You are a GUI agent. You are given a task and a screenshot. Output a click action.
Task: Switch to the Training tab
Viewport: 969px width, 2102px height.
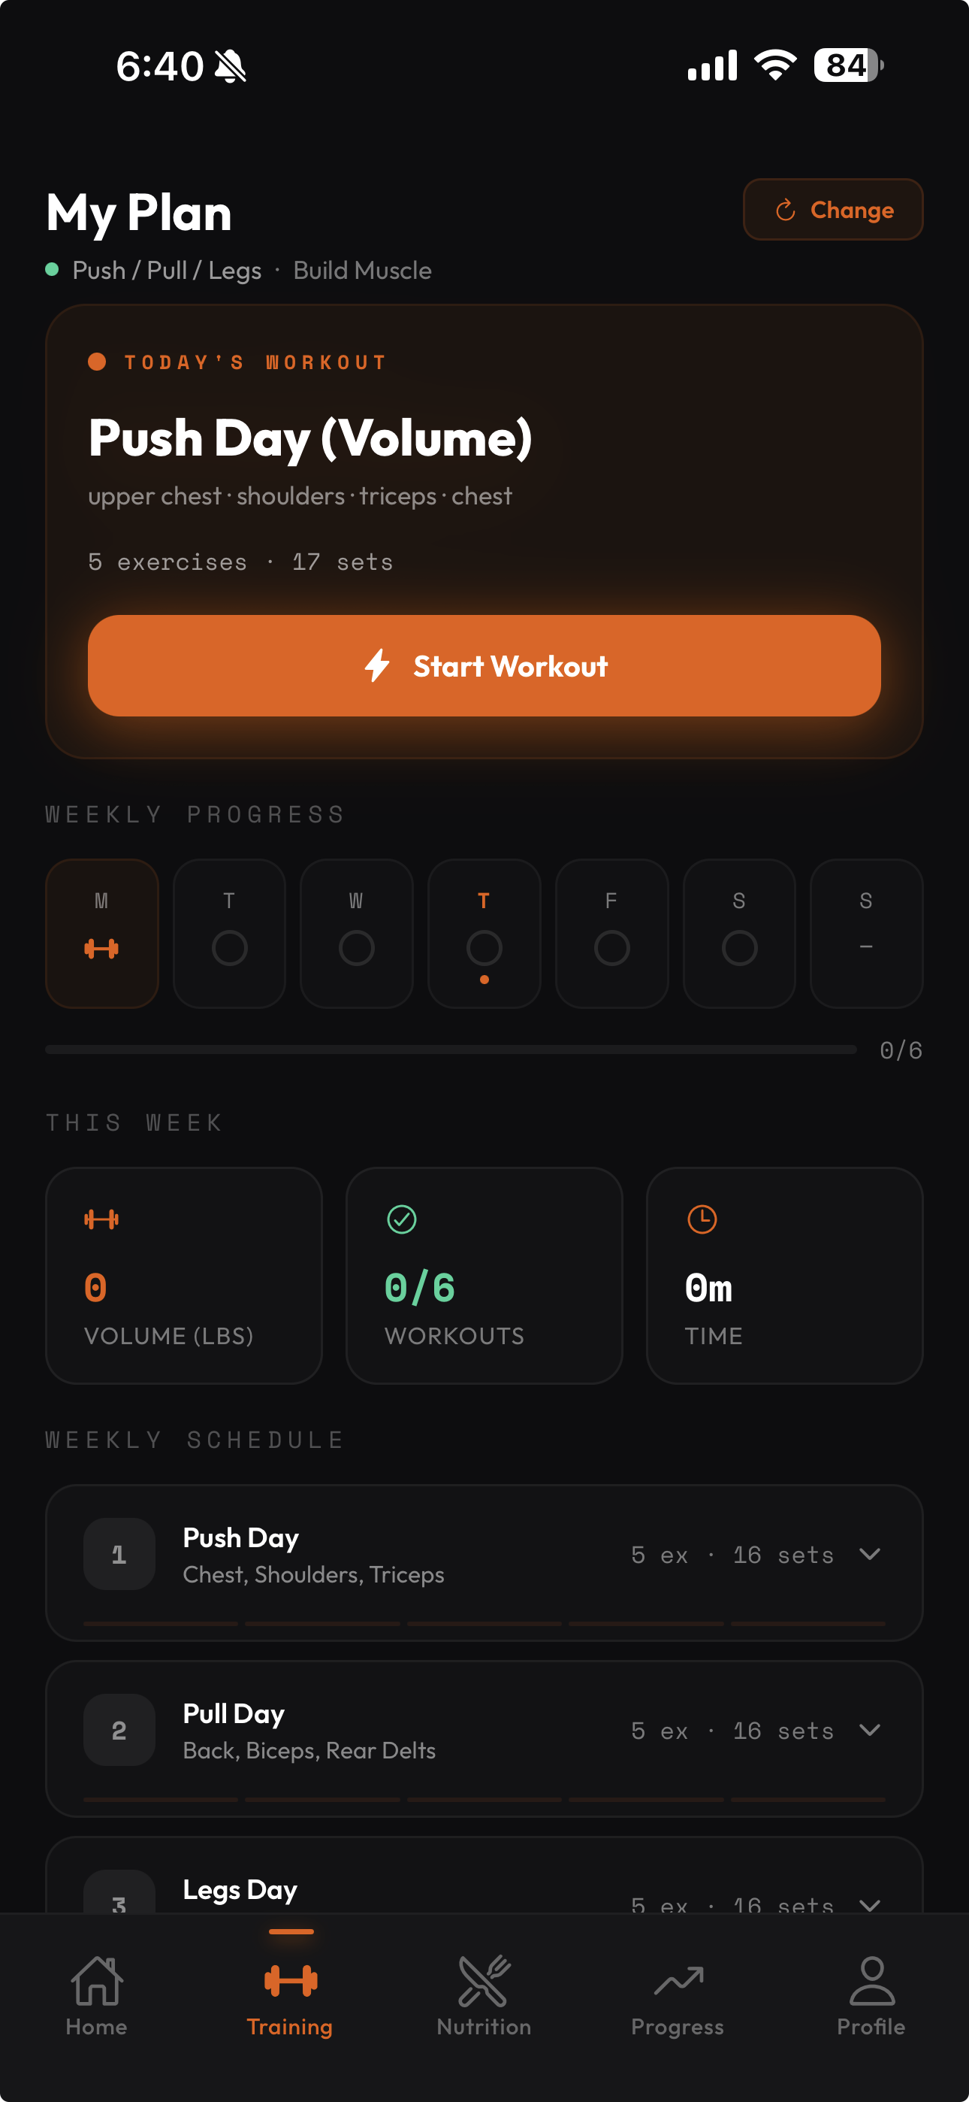pyautogui.click(x=289, y=1991)
